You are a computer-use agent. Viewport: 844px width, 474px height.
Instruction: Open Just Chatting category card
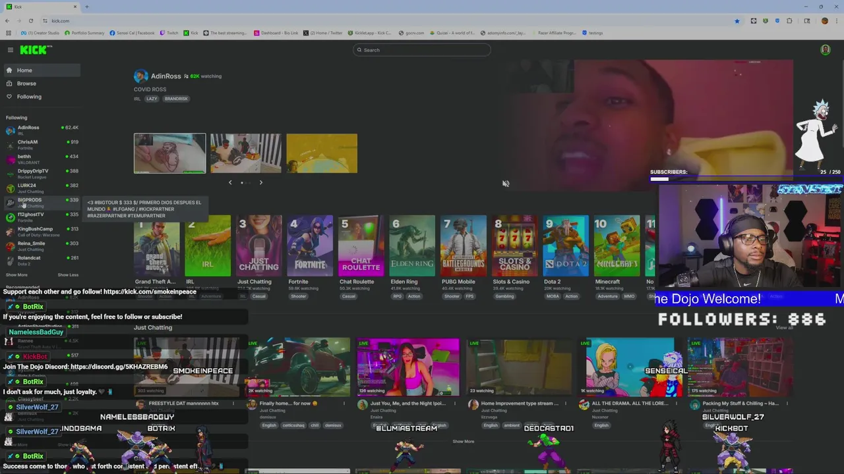click(259, 246)
